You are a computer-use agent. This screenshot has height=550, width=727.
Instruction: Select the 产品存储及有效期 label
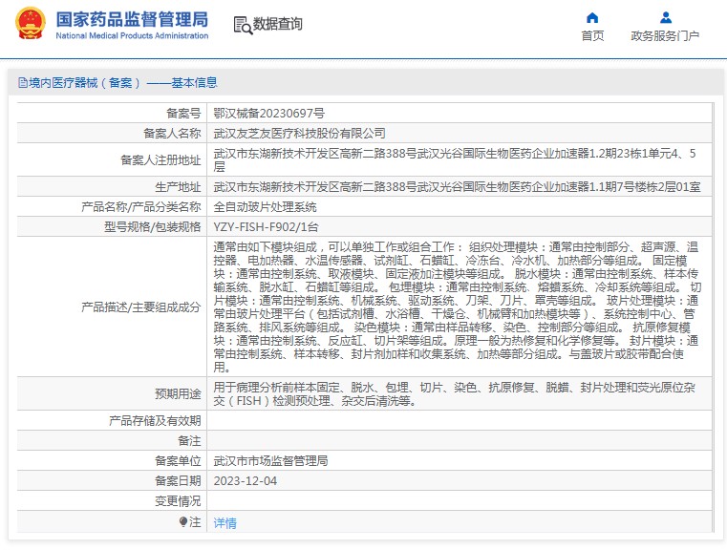155,421
